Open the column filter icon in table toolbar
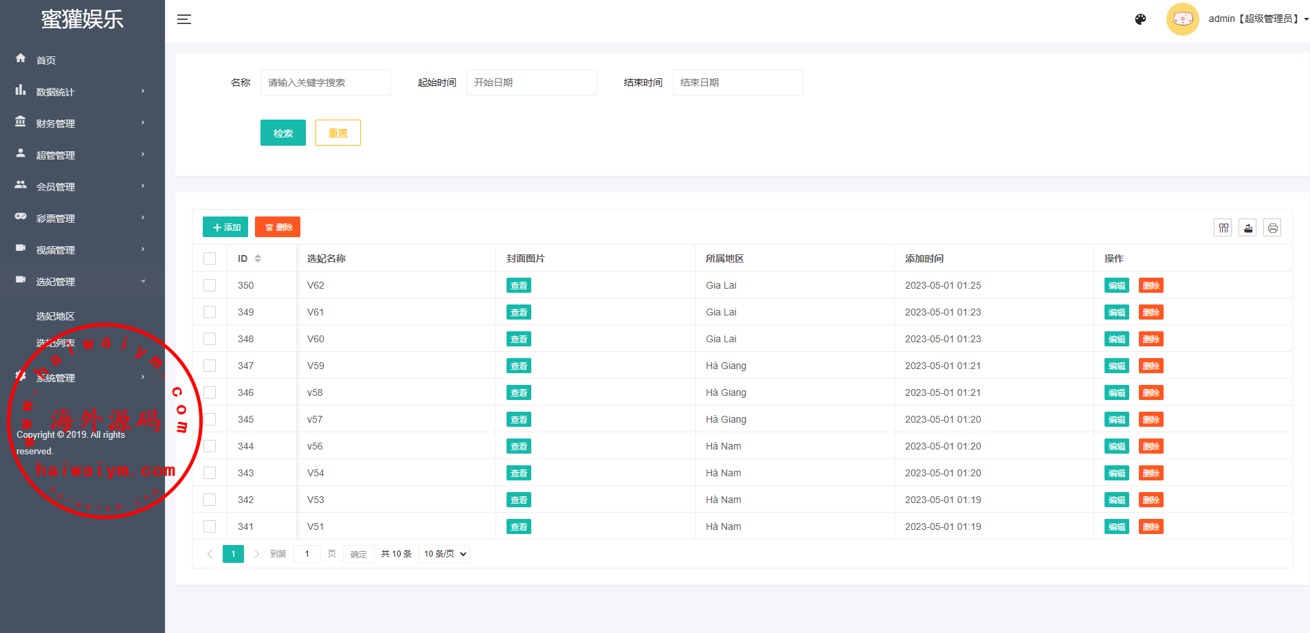The image size is (1310, 633). pos(1223,228)
